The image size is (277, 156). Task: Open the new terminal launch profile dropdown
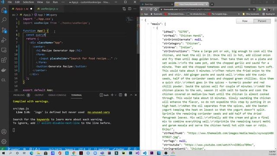116,95
